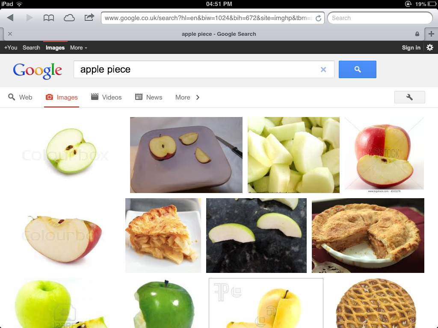Open the iCloud tabs cloud icon
The image size is (438, 328).
point(69,18)
